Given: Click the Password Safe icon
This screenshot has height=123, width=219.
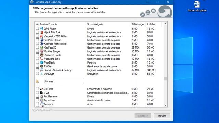Looking at the screenshot, I should coord(42,59).
